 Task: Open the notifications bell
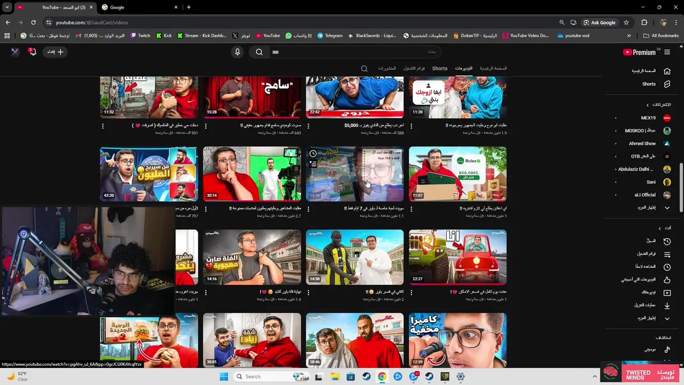(32, 52)
